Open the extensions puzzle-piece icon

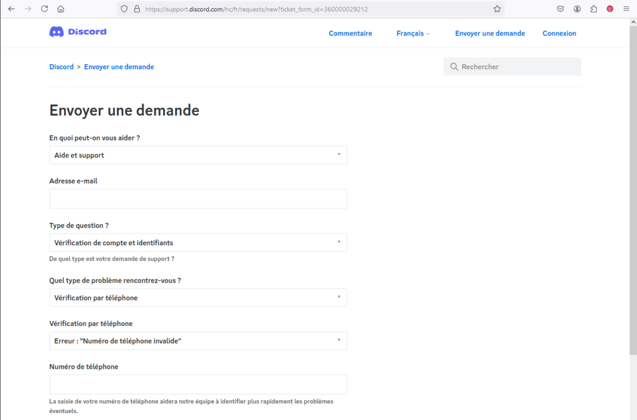pyautogui.click(x=593, y=9)
